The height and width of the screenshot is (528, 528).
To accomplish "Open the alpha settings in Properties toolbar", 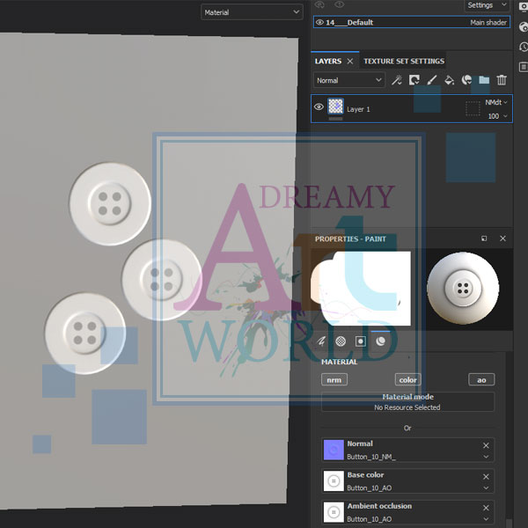I will pyautogui.click(x=341, y=341).
